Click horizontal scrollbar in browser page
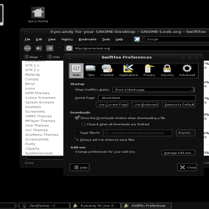Viewport: 209px width, 209px height. point(45,158)
